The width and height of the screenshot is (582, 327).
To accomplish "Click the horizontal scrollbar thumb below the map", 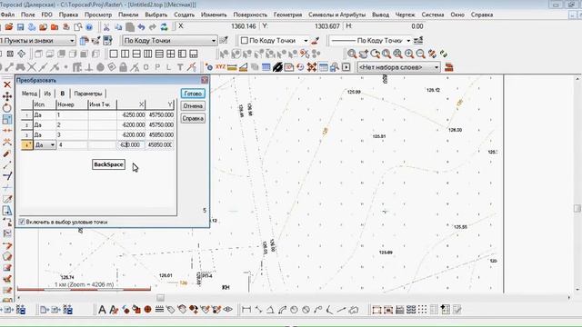I will [x=160, y=297].
